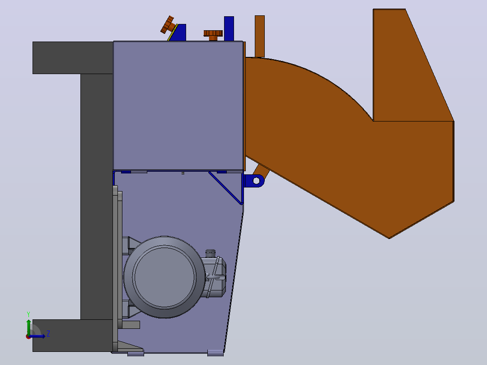The height and width of the screenshot is (365, 487).
Task: Pick the small orange link arm at the lug
Action: pyautogui.click(x=261, y=170)
